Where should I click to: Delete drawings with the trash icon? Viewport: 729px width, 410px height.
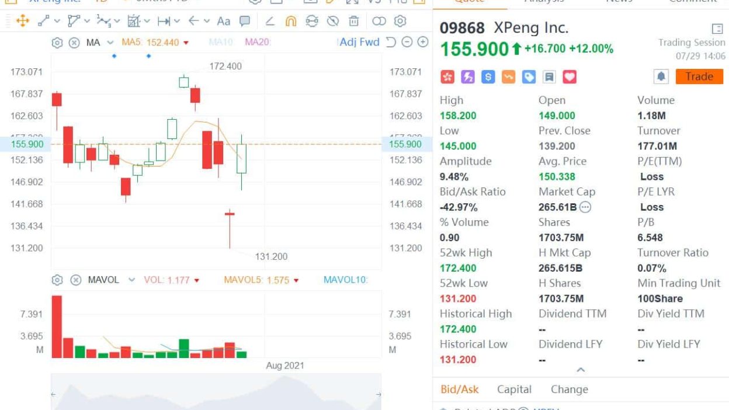click(354, 22)
